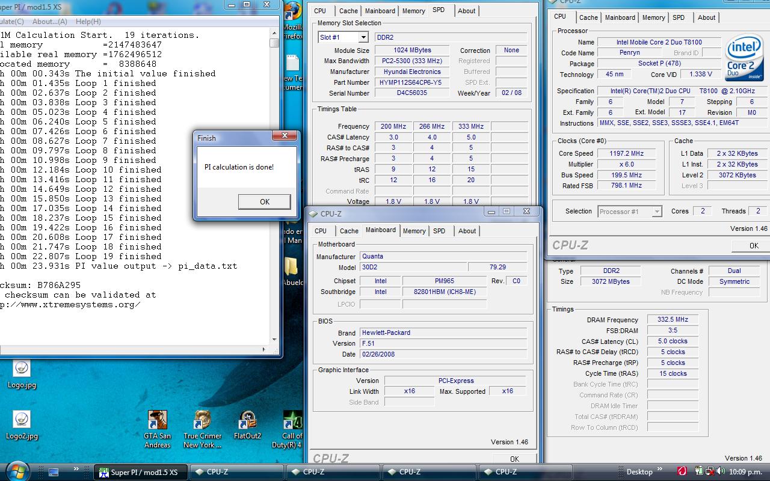Select About tab in the SPD window

[467, 11]
